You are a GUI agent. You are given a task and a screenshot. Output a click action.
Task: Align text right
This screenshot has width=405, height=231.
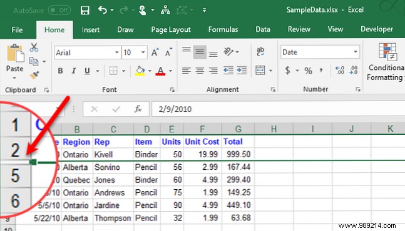click(x=213, y=71)
